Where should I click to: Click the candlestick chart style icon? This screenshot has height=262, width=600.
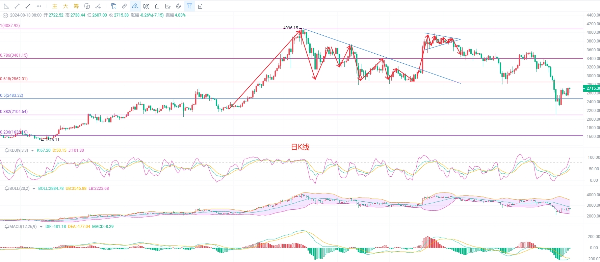[146, 6]
